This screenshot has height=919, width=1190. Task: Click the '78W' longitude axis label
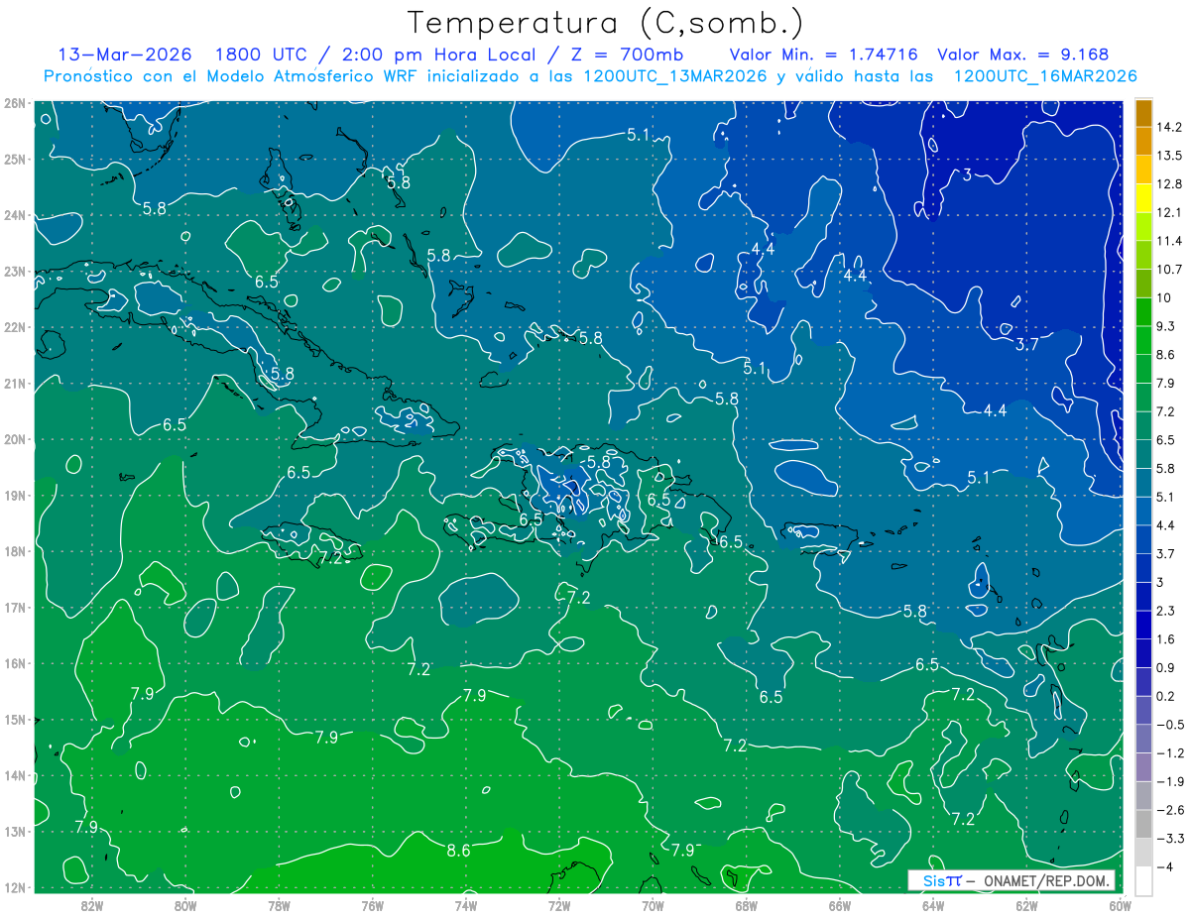(279, 905)
